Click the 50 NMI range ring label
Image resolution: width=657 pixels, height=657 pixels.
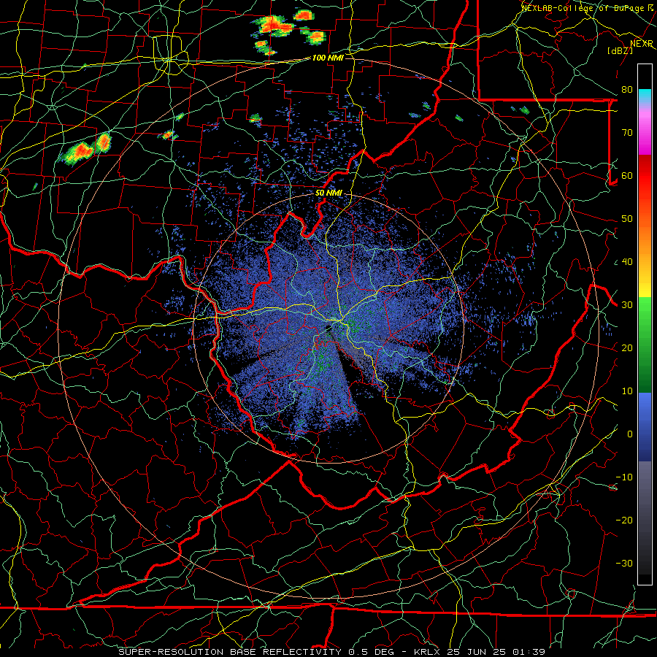pos(328,193)
